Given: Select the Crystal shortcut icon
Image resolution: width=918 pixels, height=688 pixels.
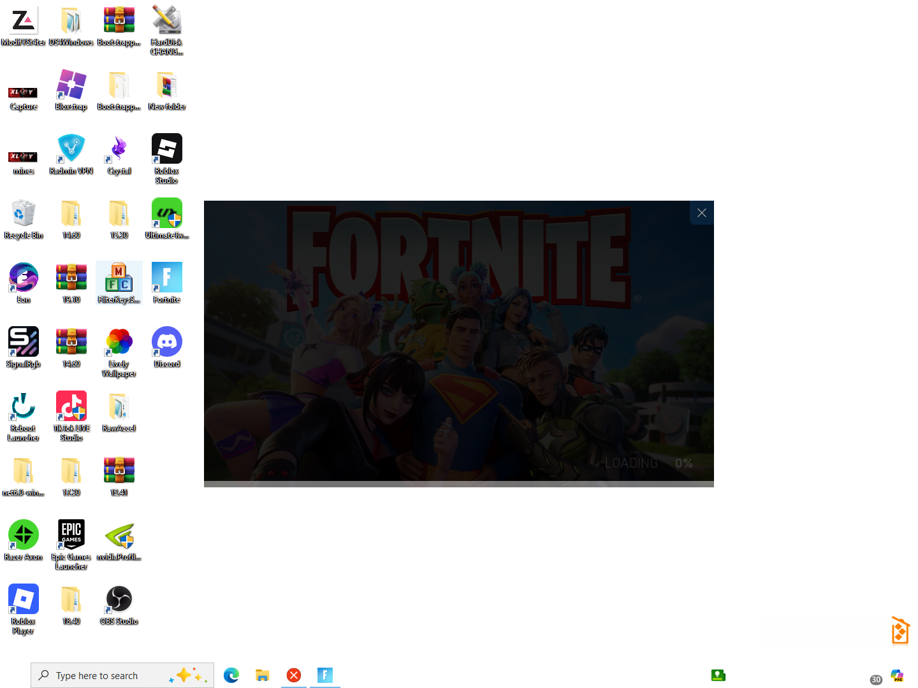Looking at the screenshot, I should click(119, 155).
